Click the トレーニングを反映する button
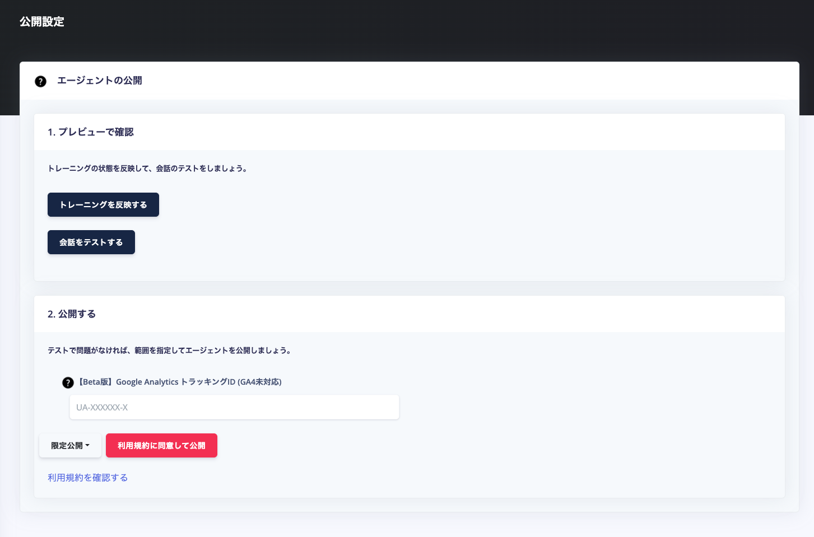Viewport: 814px width, 537px height. tap(103, 204)
